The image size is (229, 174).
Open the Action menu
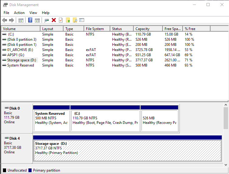coord(19,13)
